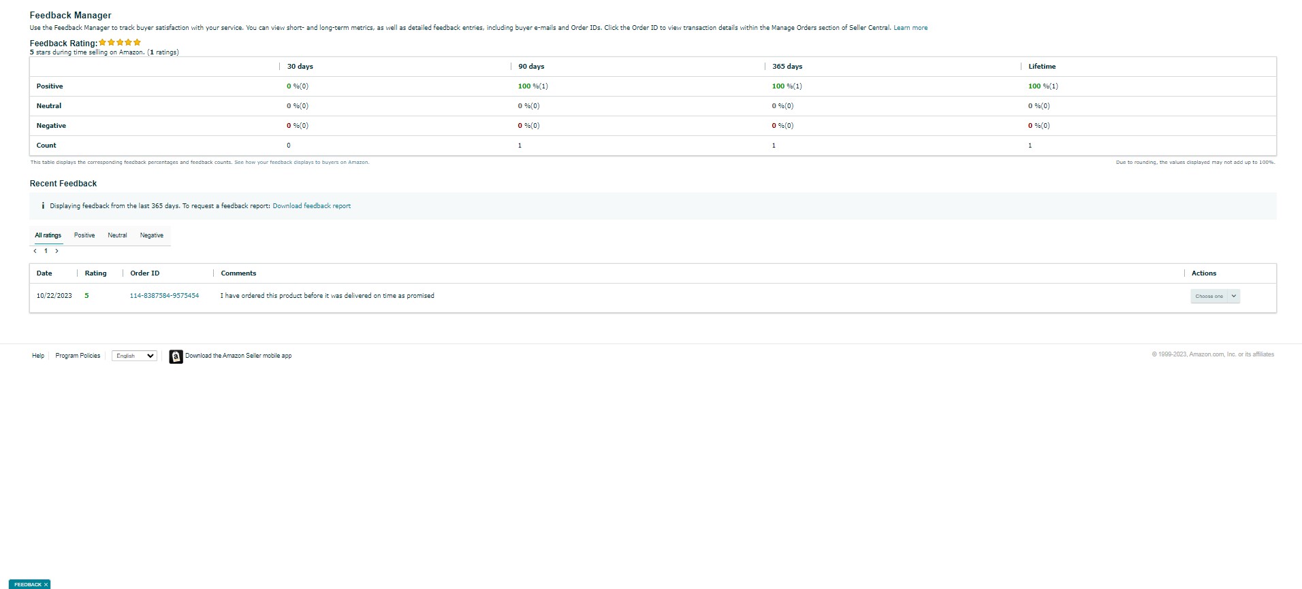Click the FEEDBACK button label
Screen dimensions: 1302x589
pos(28,584)
